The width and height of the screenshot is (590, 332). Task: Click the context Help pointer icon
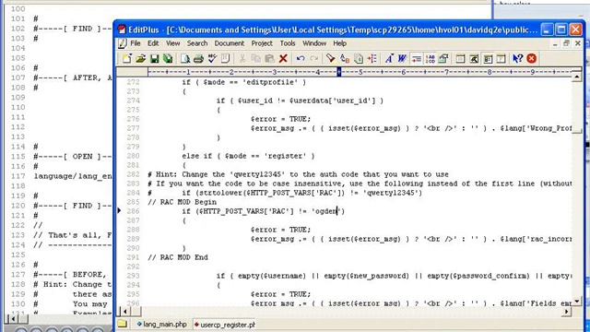click(x=518, y=59)
